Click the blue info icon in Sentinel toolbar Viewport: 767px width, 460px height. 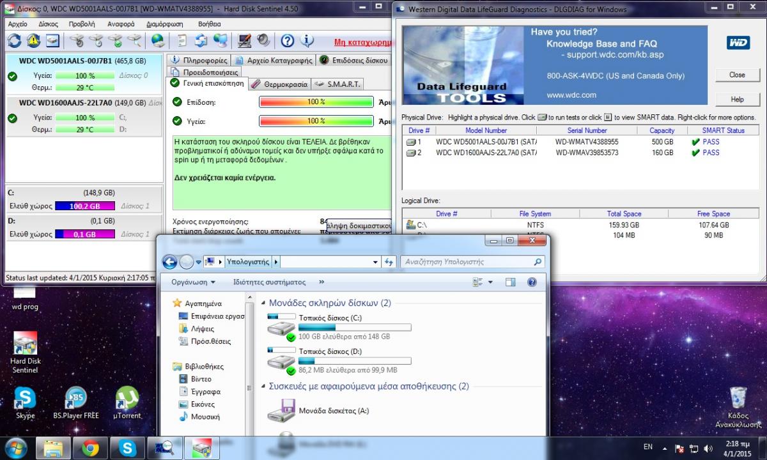307,41
